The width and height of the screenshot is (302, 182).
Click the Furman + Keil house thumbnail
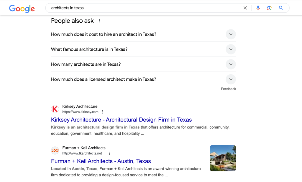point(223,158)
